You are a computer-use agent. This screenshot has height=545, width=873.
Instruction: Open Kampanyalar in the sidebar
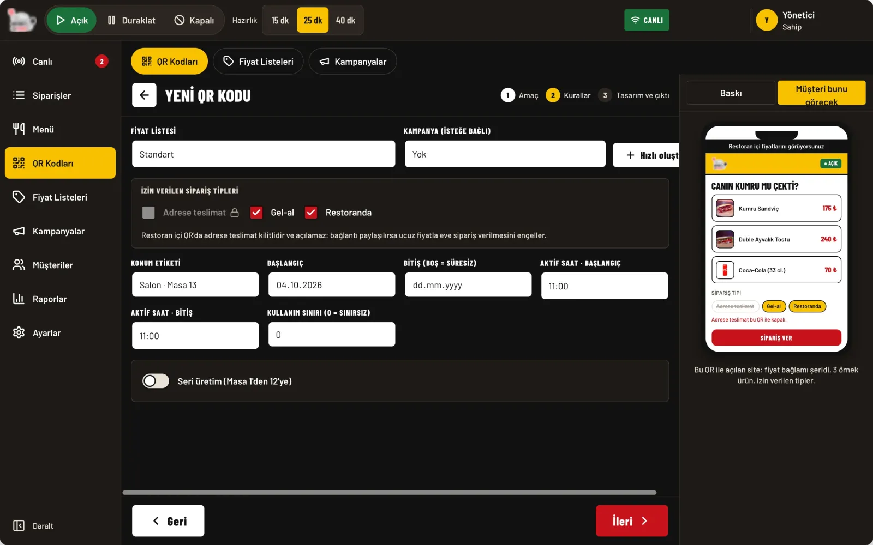tap(60, 231)
